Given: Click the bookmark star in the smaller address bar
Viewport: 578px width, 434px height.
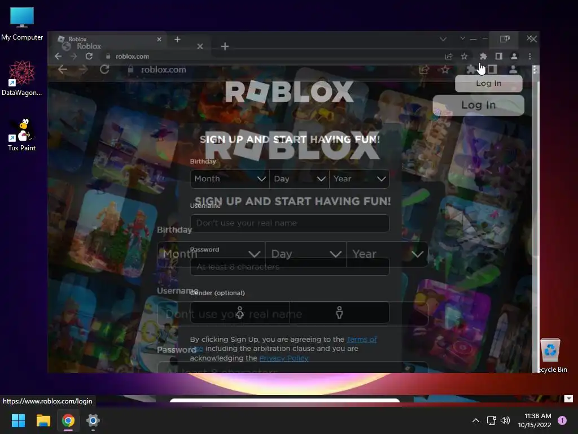Looking at the screenshot, I should pos(464,57).
